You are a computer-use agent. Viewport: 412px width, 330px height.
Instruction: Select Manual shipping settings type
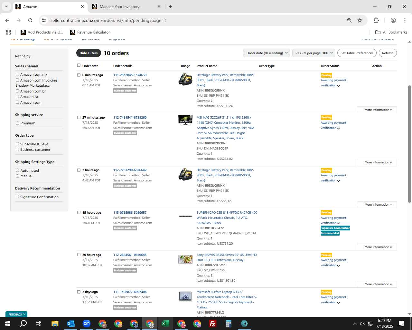click(17, 176)
